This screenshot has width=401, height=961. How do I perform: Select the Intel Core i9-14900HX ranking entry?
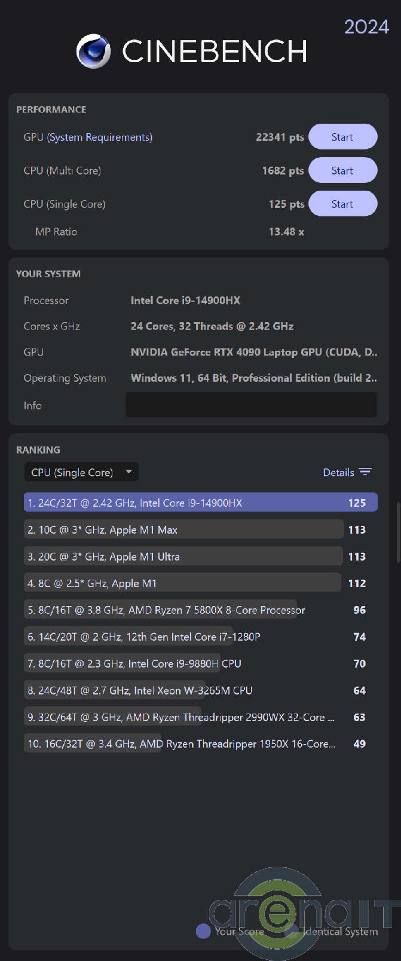[200, 503]
